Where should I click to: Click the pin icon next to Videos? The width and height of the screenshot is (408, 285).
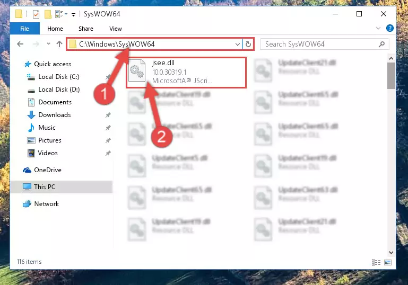coord(108,153)
